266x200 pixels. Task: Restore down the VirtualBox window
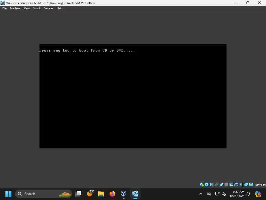[248, 3]
